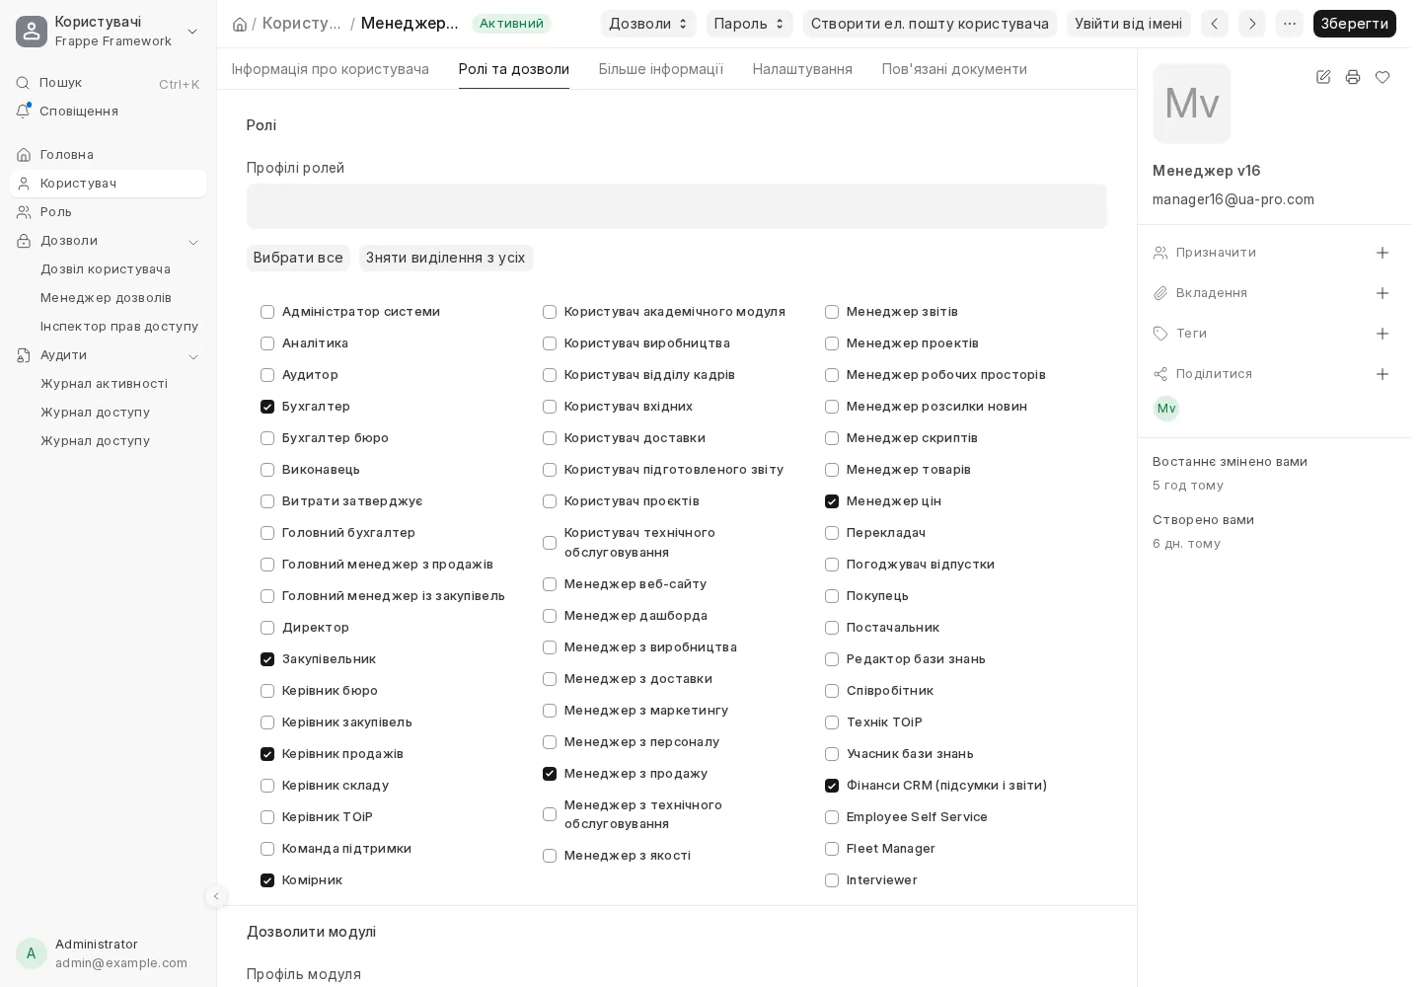Go to the previous document arrow

pos(1215,24)
